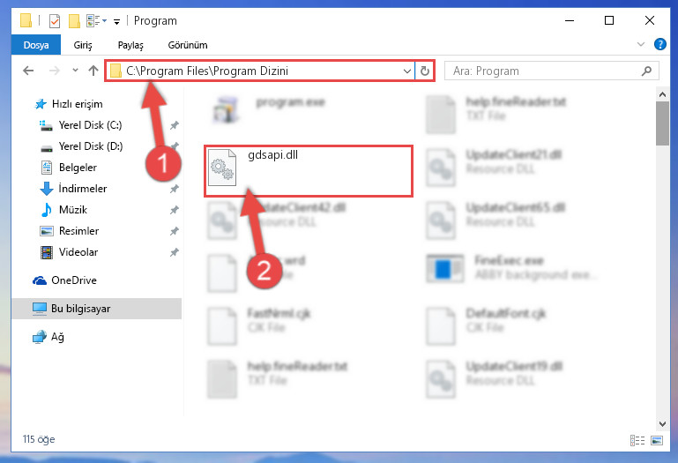The width and height of the screenshot is (678, 463).
Task: Expand the address bar history dropdown
Action: [406, 71]
